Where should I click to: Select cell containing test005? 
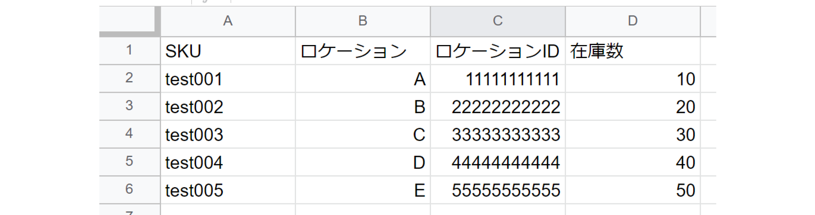(x=228, y=190)
